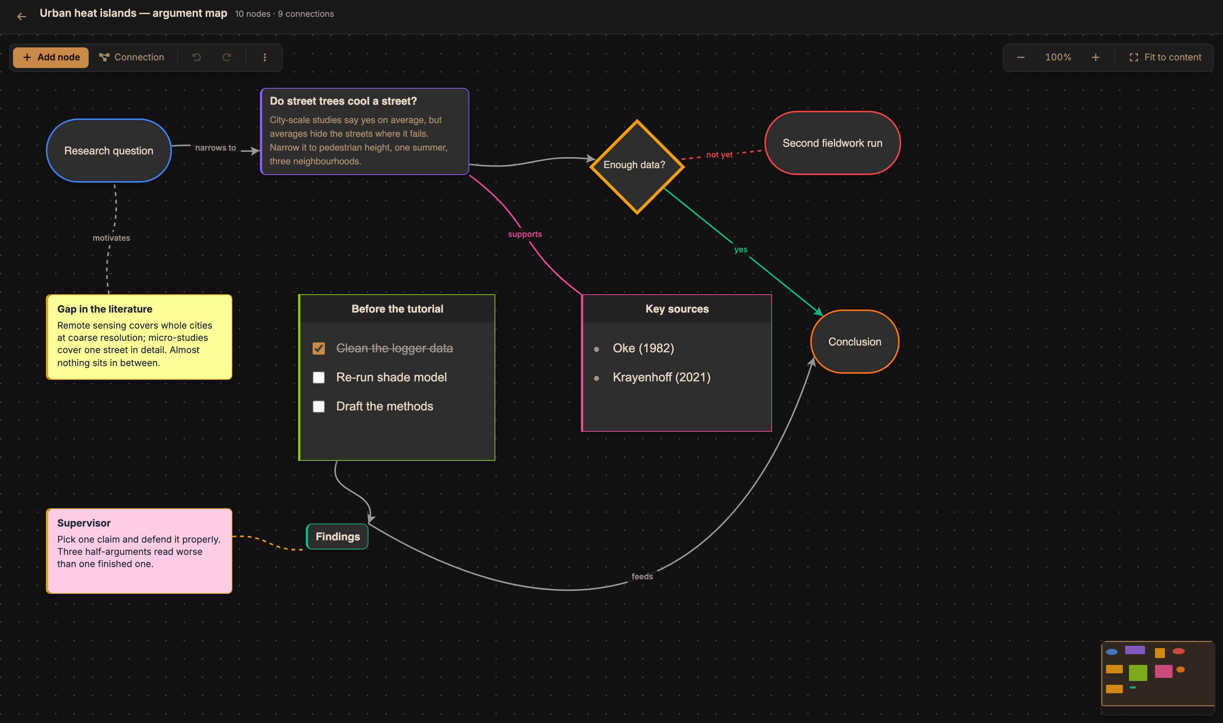The image size is (1223, 723).
Task: Select the Second fieldwork run node
Action: [x=832, y=143]
